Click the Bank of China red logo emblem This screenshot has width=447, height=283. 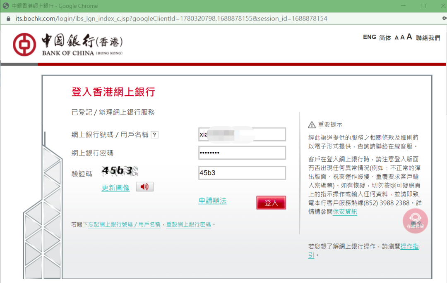(x=24, y=44)
